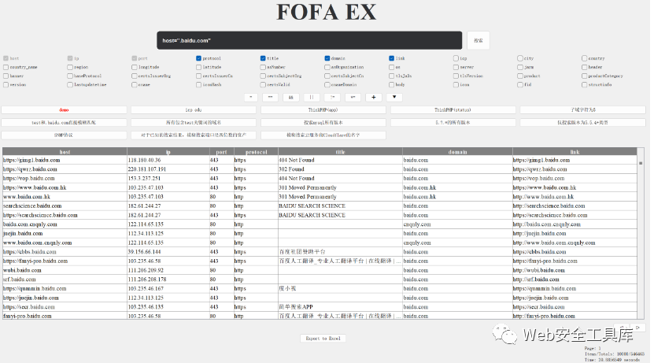Load the red demo query preset
This screenshot has height=363, width=654.
click(x=64, y=109)
